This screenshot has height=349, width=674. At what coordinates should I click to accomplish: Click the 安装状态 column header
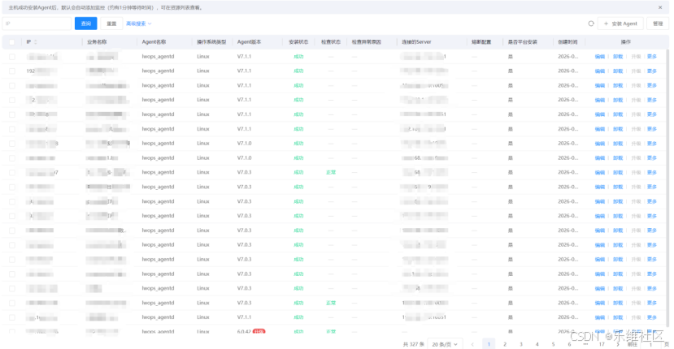coord(298,42)
